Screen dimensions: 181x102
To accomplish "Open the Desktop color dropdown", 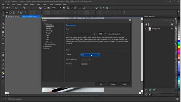I will (89, 64).
